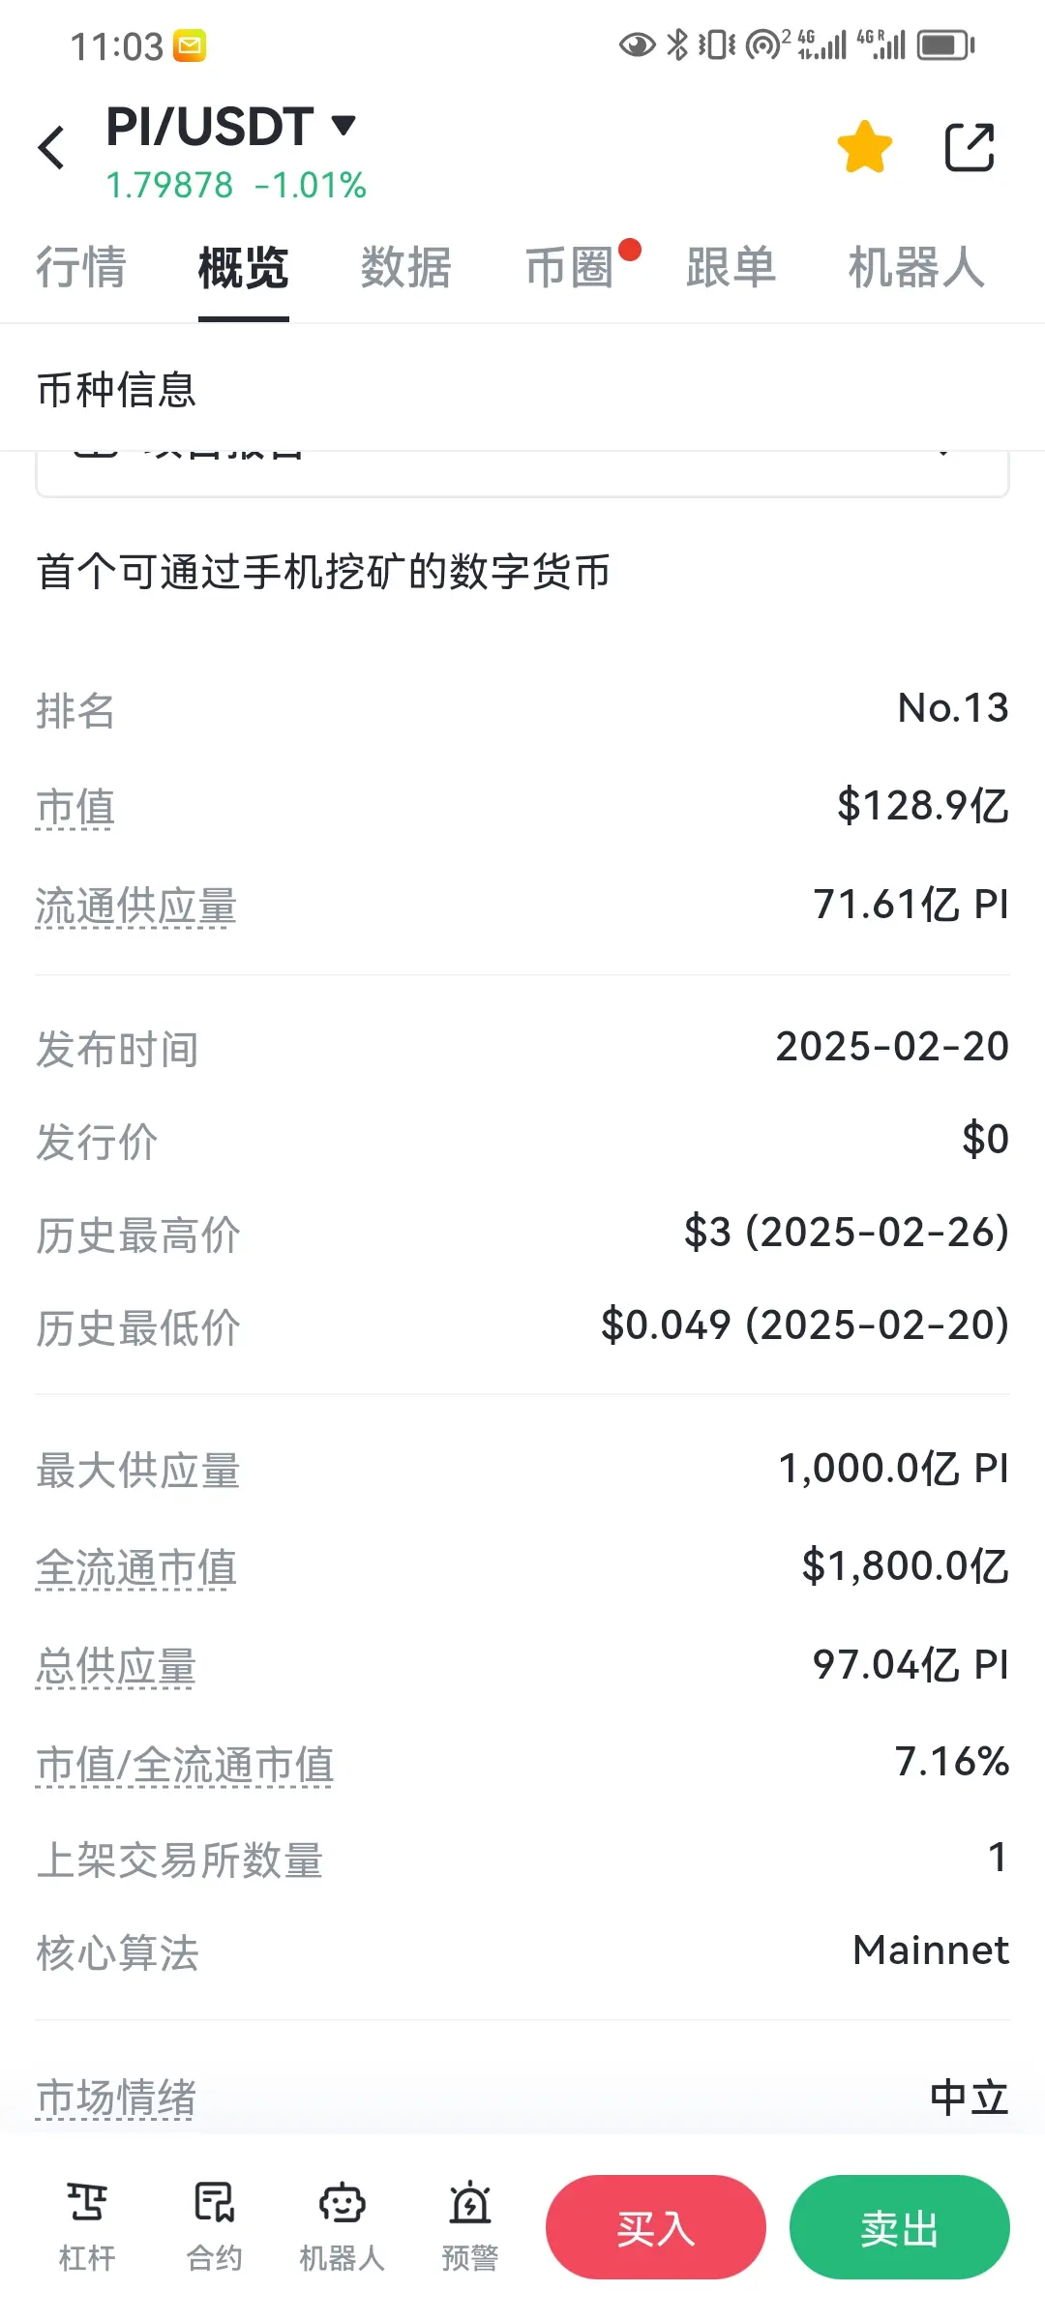The height and width of the screenshot is (2322, 1045).
Task: Tap the green 卖出 button
Action: pos(900,2227)
